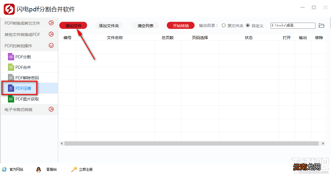Viewport: 331px width, 175px height.
Task: Click the PDF分割 purple icon
Action: 11,57
